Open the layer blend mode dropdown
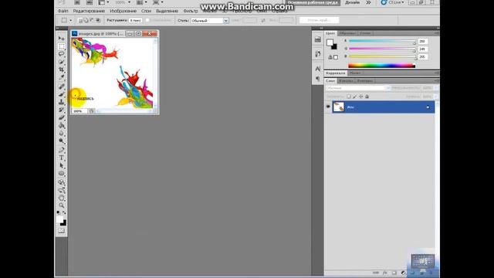The height and width of the screenshot is (278, 494). pyautogui.click(x=358, y=88)
